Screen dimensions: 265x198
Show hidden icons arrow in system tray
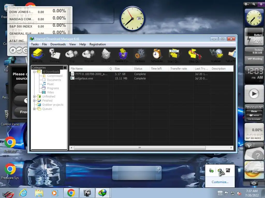click(x=220, y=193)
